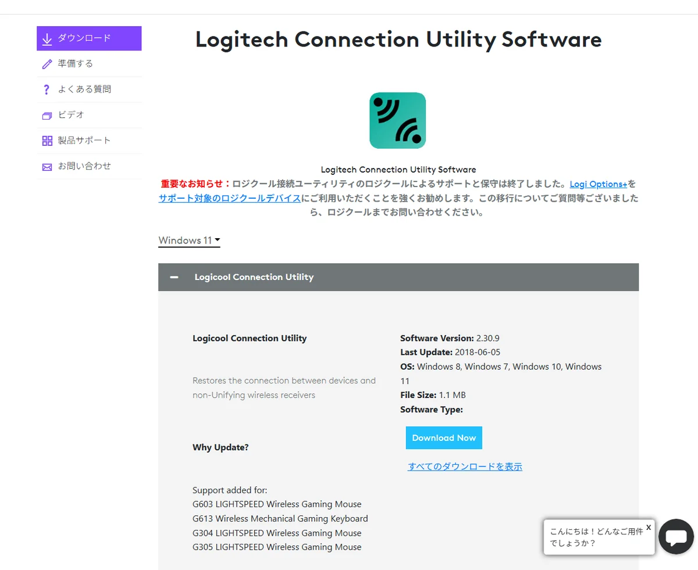The height and width of the screenshot is (570, 698).
Task: Click すべてのダウンロードを表示 link
Action: [x=465, y=467]
